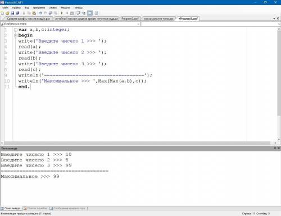Screen dimensions: 281x216
Task: Click the New file icon in toolbar
Action: (2, 13)
